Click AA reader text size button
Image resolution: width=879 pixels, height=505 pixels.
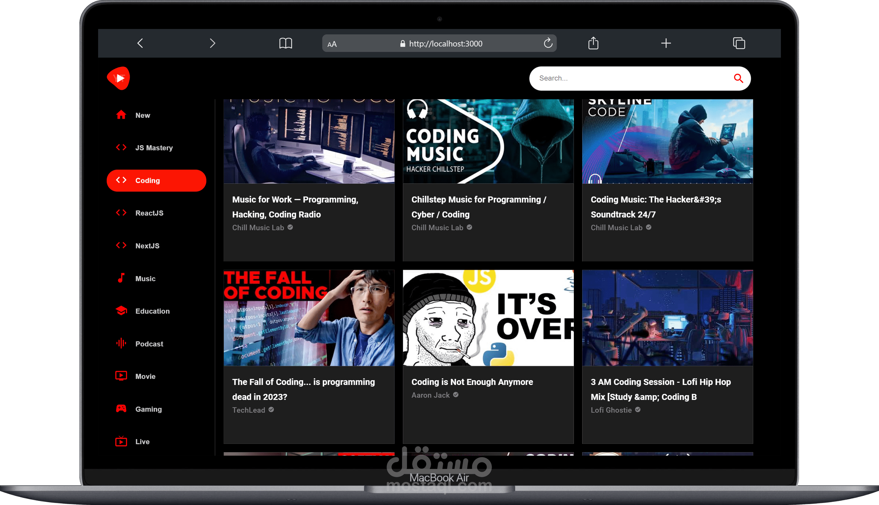point(332,44)
